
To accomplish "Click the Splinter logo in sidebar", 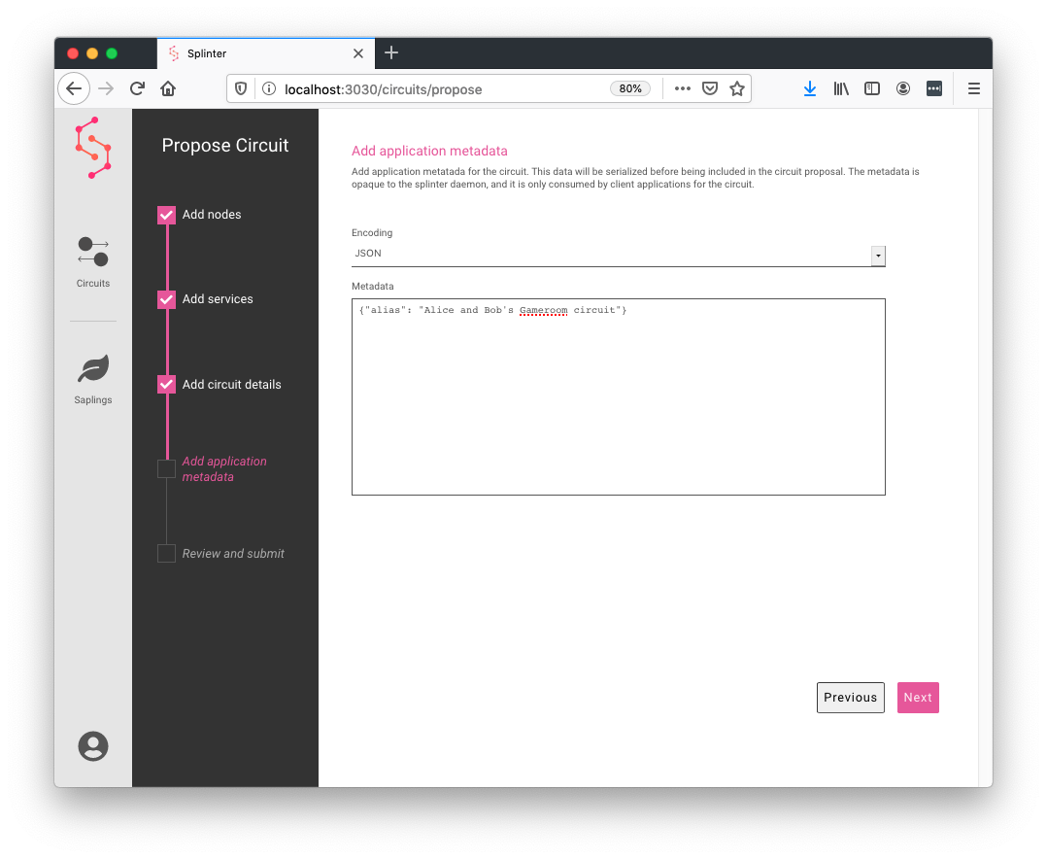I will click(93, 148).
